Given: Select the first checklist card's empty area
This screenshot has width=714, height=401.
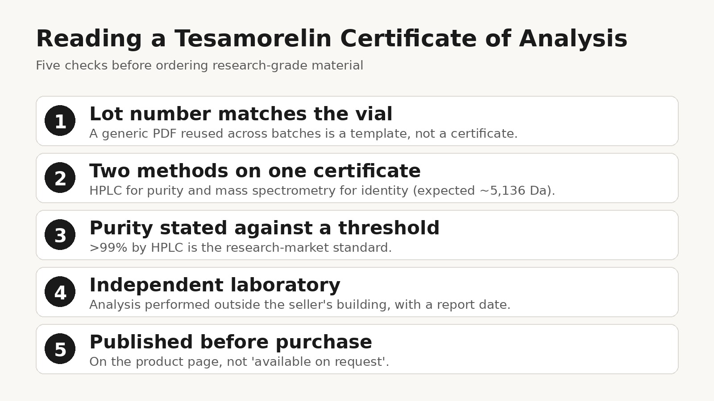Looking at the screenshot, I should [x=598, y=121].
